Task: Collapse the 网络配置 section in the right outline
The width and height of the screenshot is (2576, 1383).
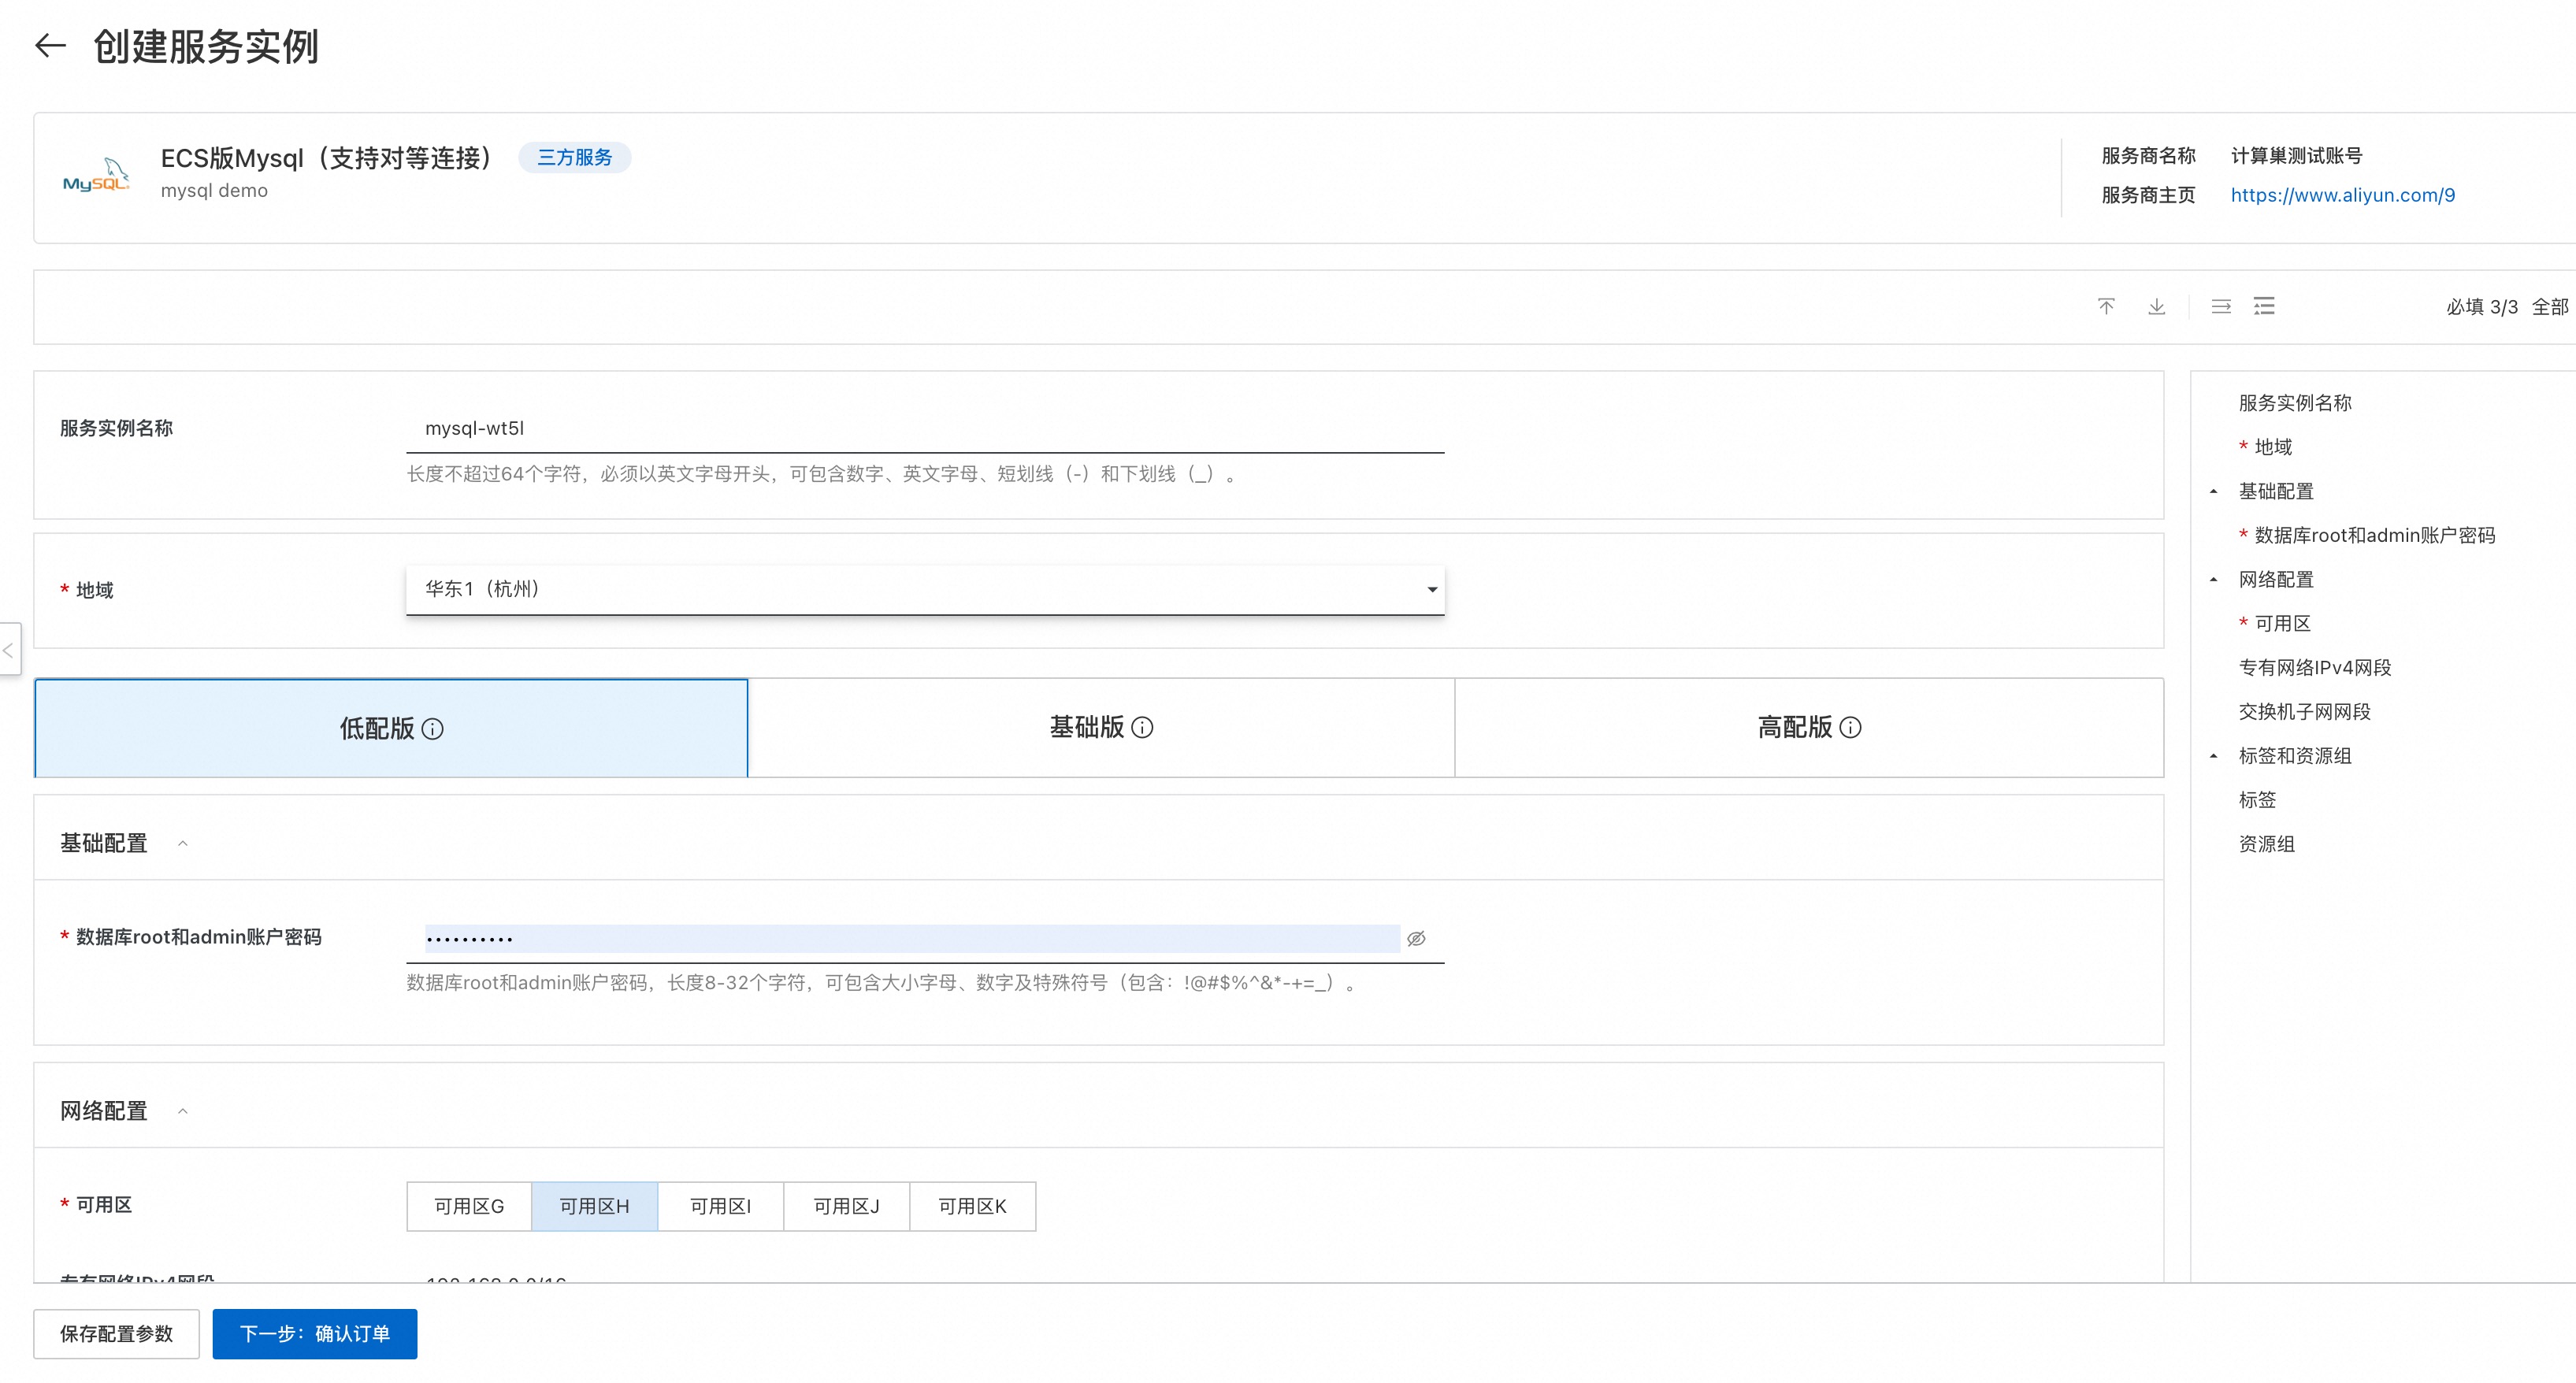Action: (2214, 580)
